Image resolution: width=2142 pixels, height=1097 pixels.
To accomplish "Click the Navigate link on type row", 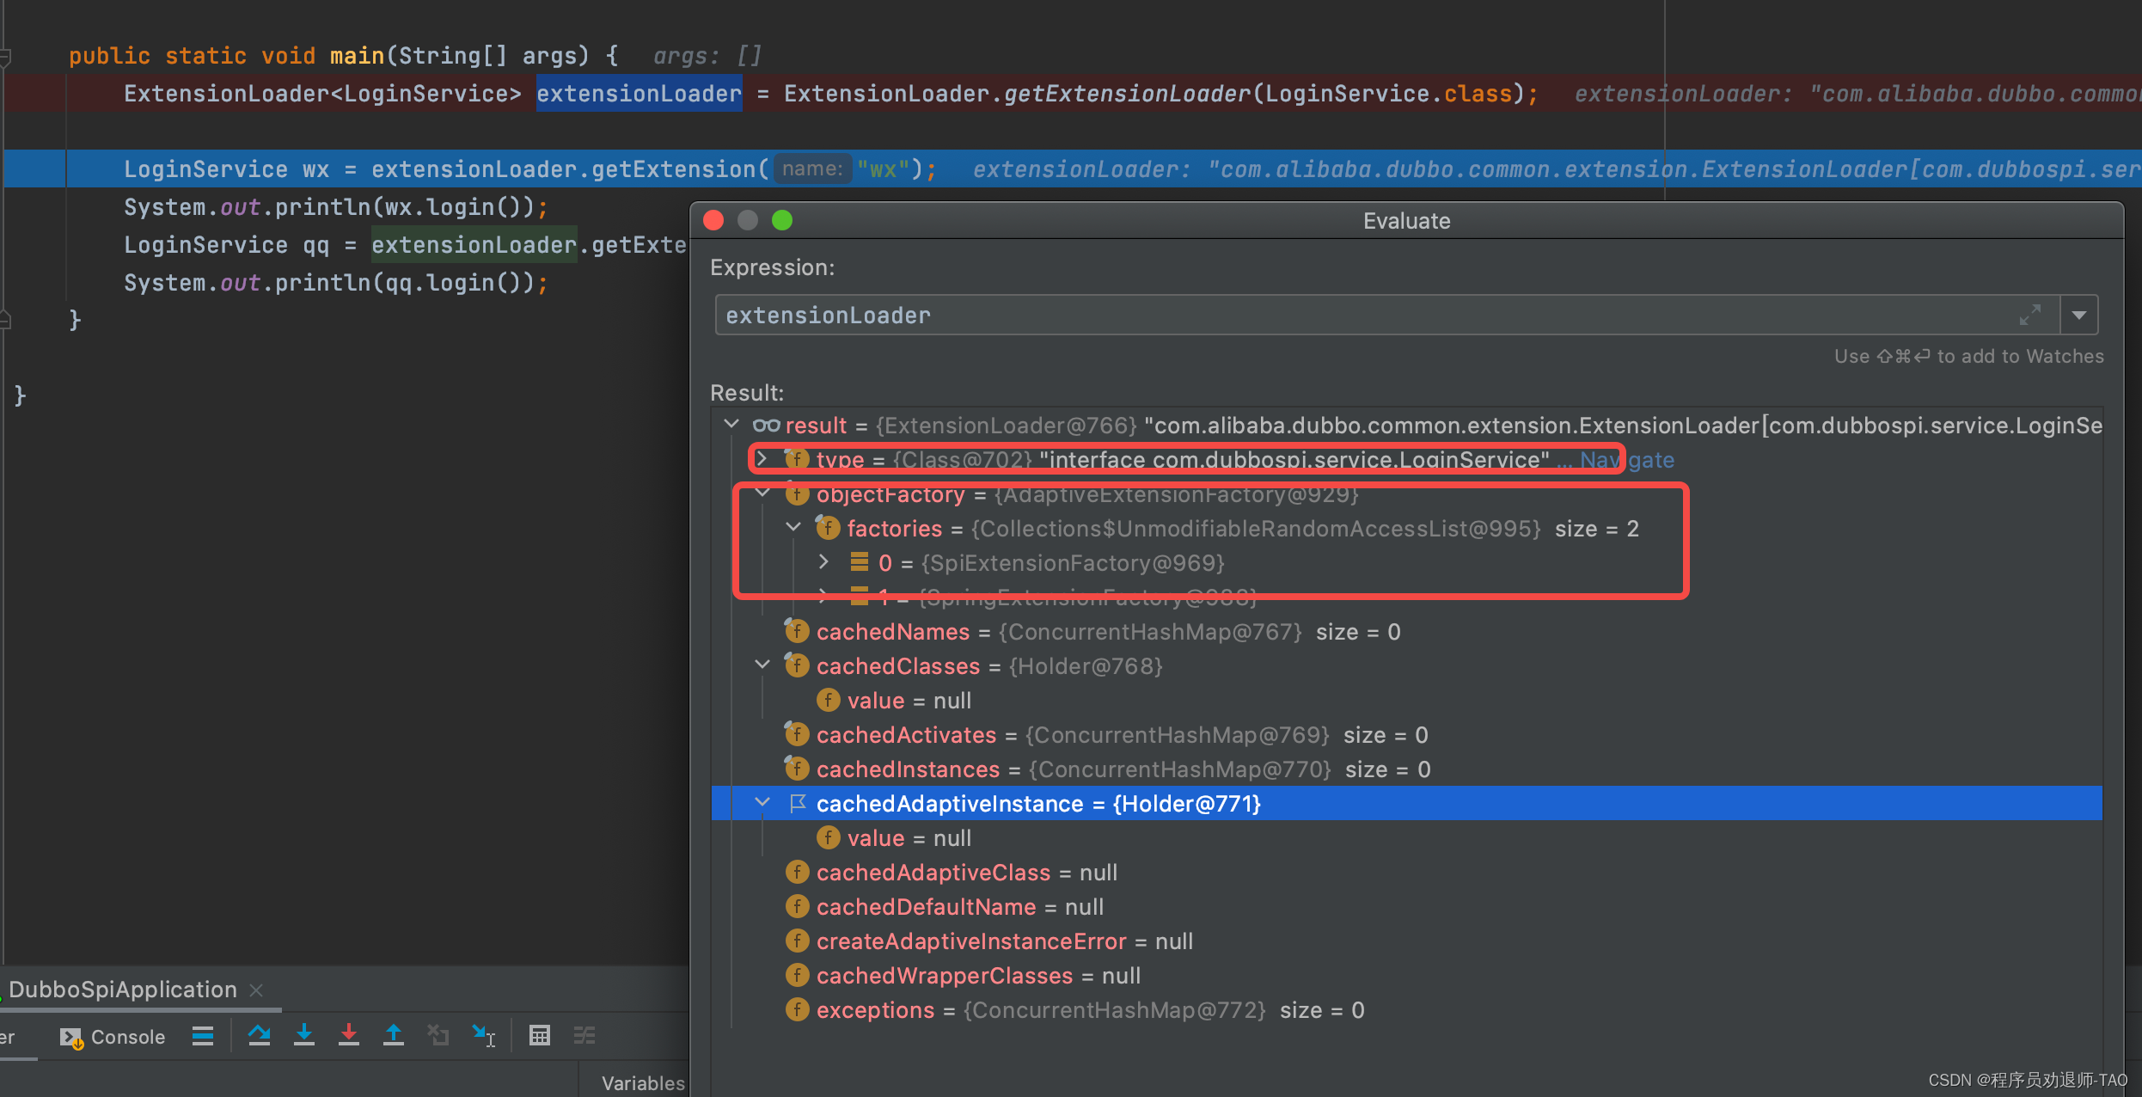I will point(1627,460).
